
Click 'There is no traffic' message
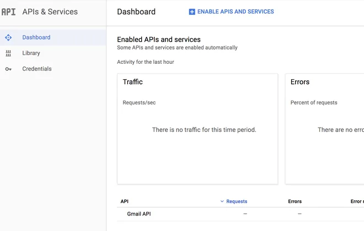point(204,130)
